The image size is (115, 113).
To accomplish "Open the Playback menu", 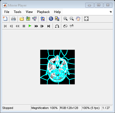I will pyautogui.click(x=43, y=12).
